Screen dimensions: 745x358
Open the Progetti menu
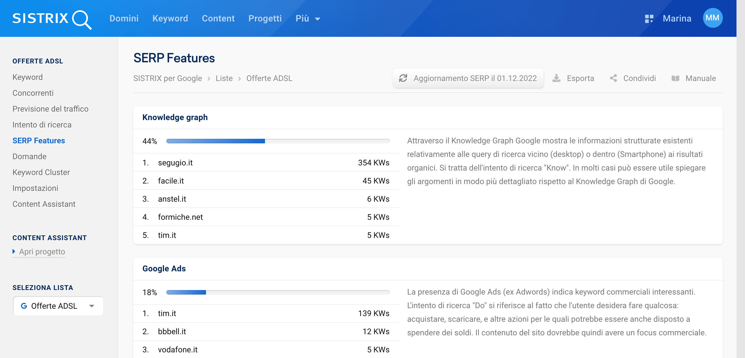pos(265,18)
